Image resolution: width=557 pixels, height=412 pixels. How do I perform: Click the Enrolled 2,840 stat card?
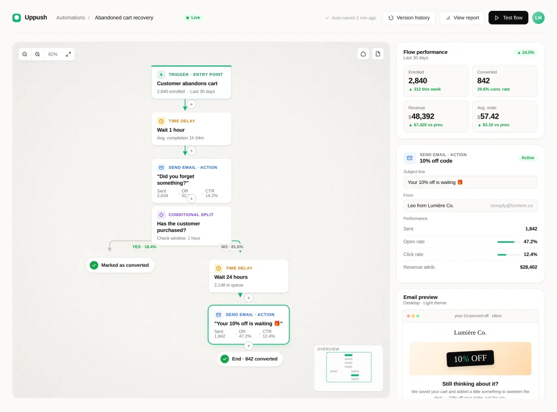pos(436,81)
